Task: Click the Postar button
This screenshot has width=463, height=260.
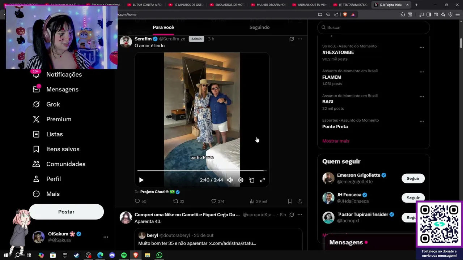Action: [x=66, y=212]
